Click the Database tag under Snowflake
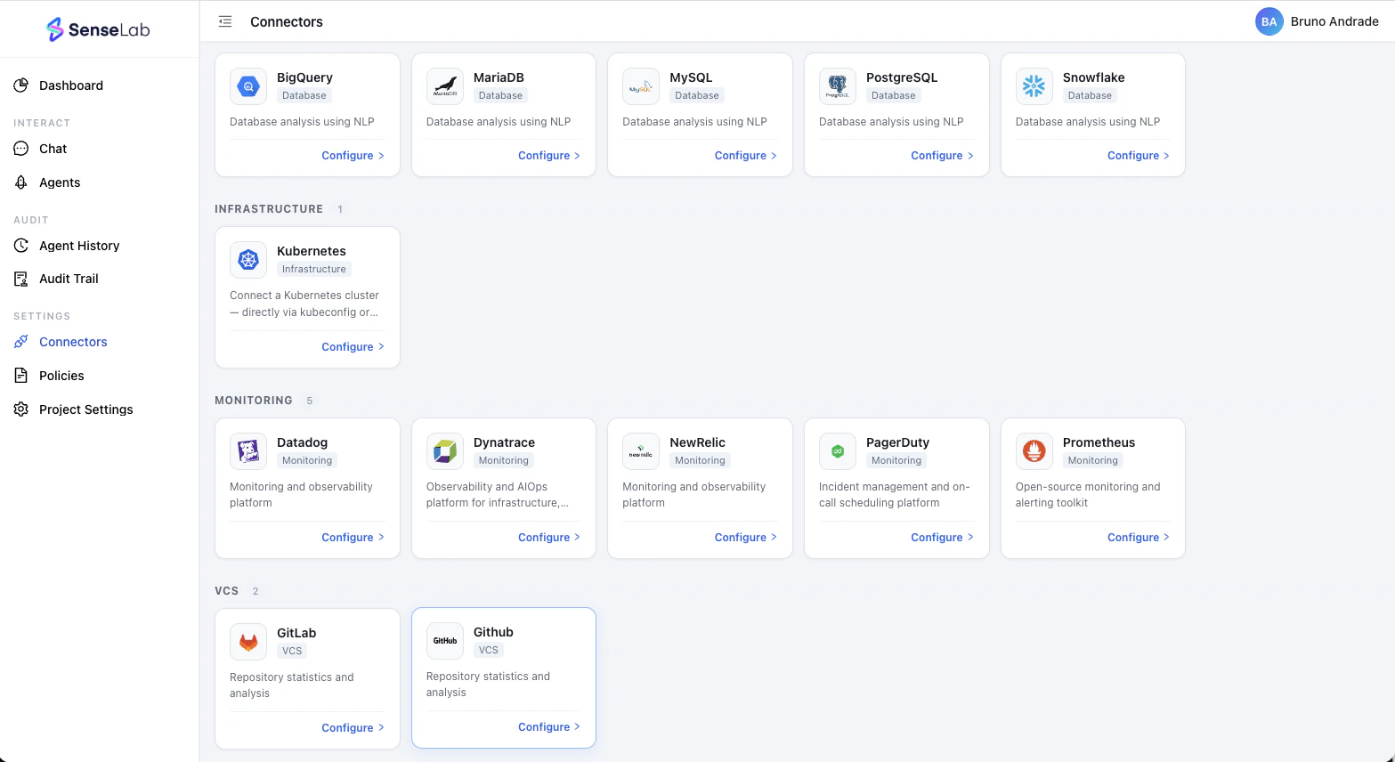The height and width of the screenshot is (762, 1395). coord(1090,95)
